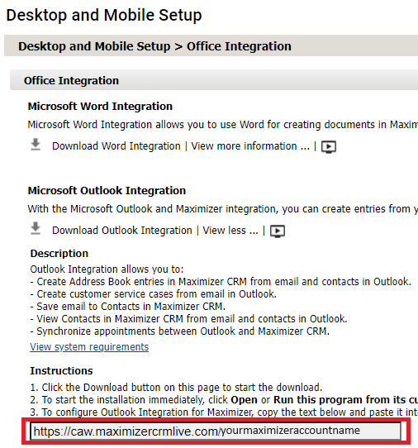The width and height of the screenshot is (418, 448).
Task: Click the 'Desktop and Mobile Setup' page title
Action: (x=104, y=15)
